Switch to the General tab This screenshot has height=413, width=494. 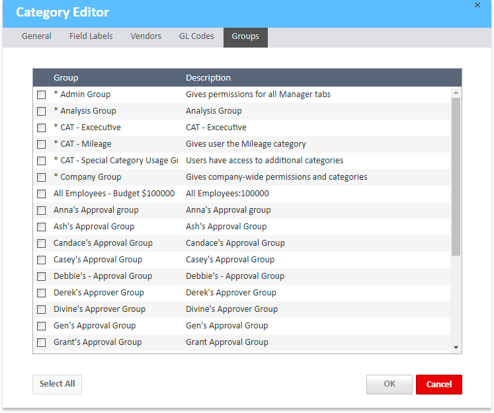(x=36, y=36)
